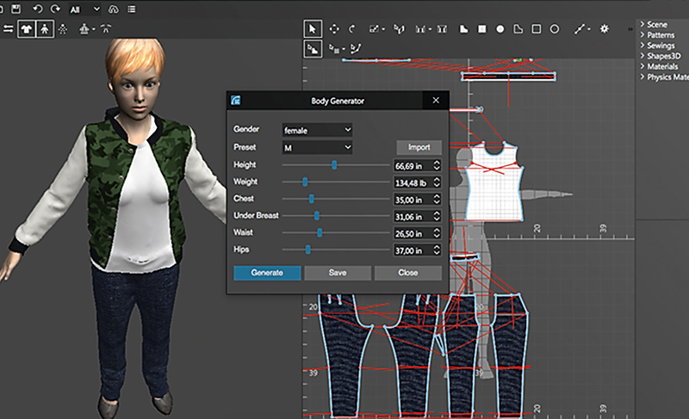Toggle garment visibility shirt icon
Screen dimensions: 689x419
pyautogui.click(x=27, y=29)
